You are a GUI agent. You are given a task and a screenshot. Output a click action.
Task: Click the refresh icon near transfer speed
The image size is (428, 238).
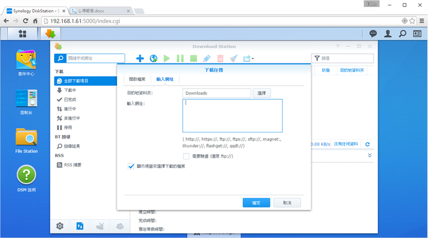point(367,144)
